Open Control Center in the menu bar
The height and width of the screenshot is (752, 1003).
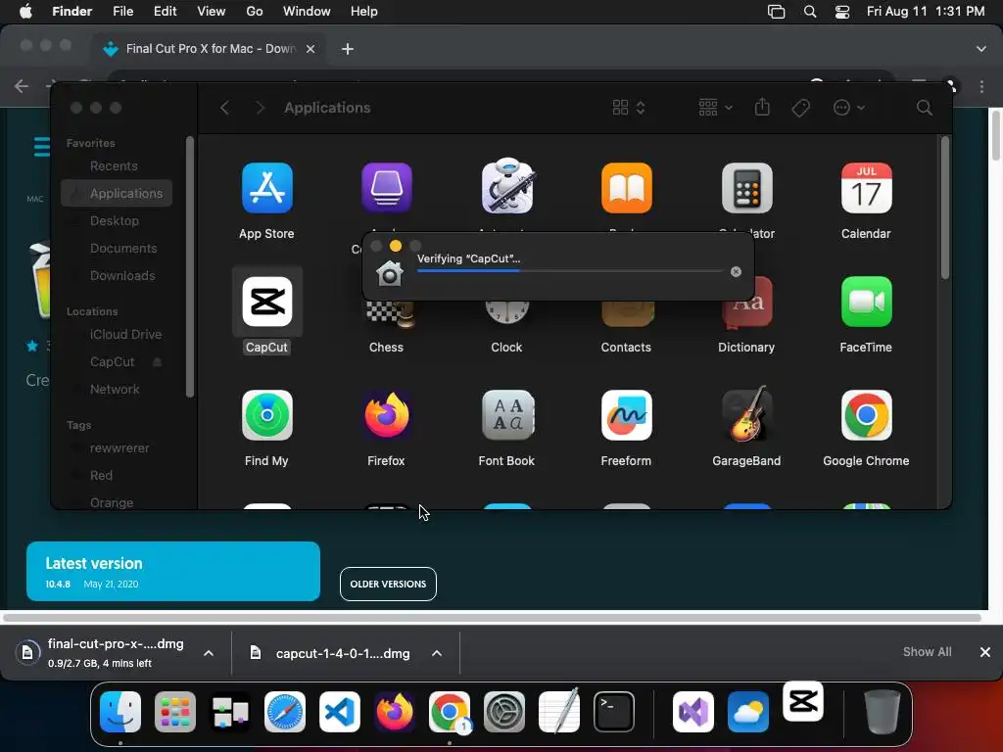[x=842, y=12]
